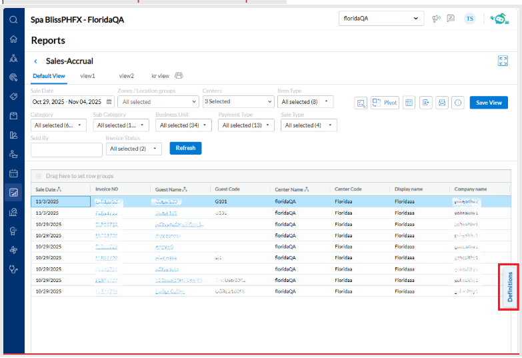Click the export icon in the report toolbar
The image size is (522, 358).
click(x=426, y=103)
